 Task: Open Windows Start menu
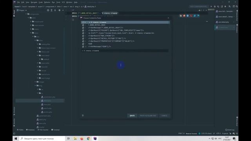(x=16, y=138)
